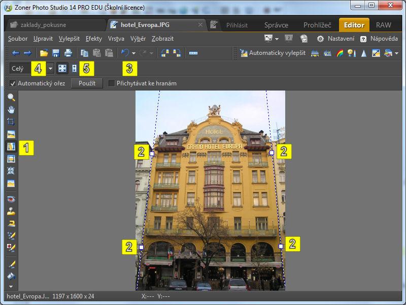Print the image with the printer icon

click(68, 53)
